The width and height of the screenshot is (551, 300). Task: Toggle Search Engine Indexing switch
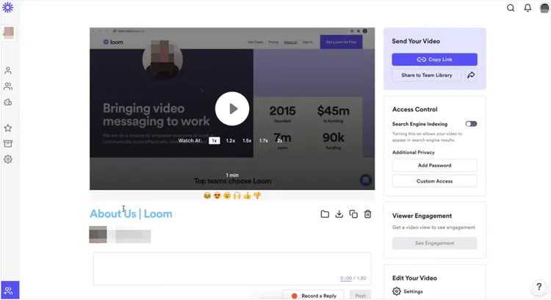tap(471, 124)
